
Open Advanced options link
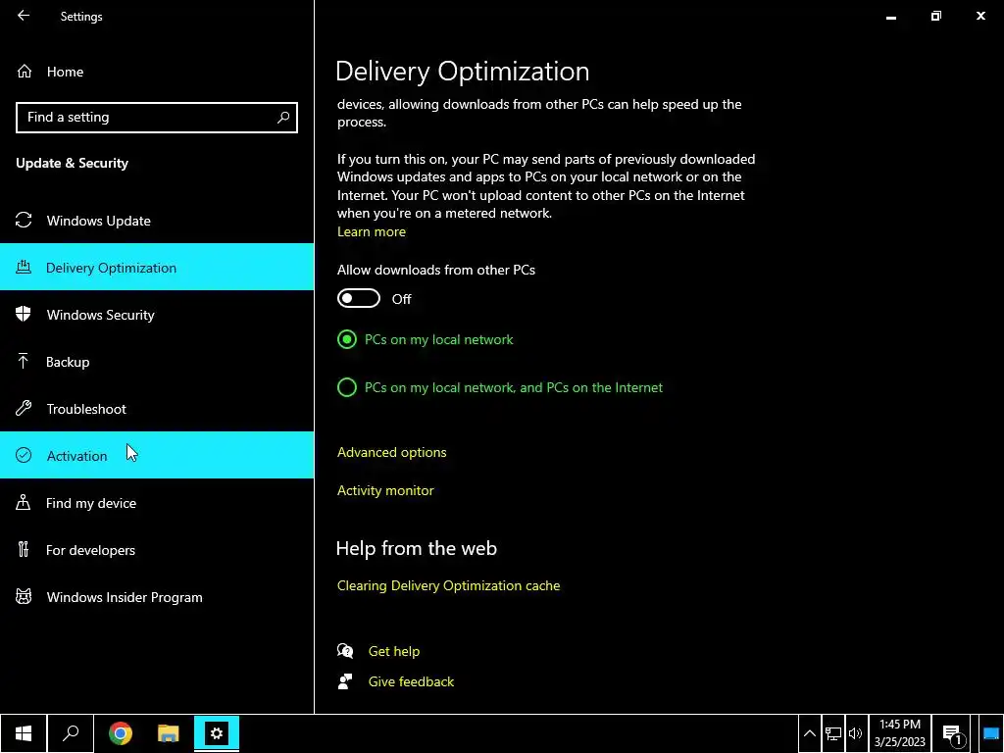point(392,452)
